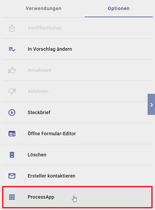Click the greyed-out Veröffentlichen label

point(45,28)
